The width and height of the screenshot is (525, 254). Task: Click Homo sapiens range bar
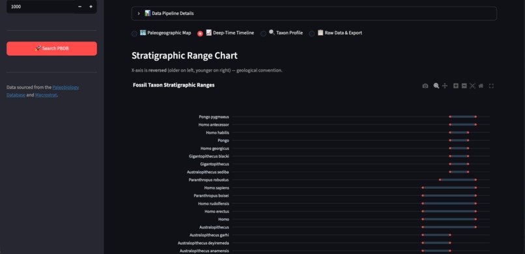pos(449,188)
